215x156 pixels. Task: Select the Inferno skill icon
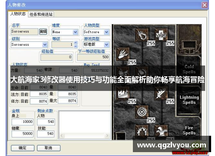(123, 54)
